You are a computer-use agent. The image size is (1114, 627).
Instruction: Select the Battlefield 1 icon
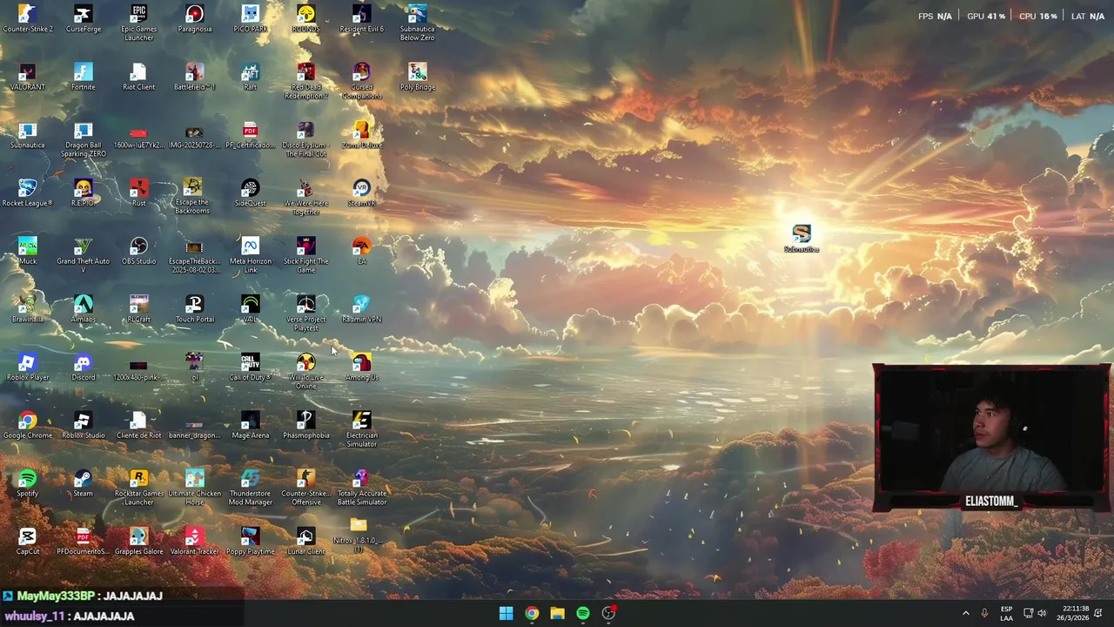194,77
